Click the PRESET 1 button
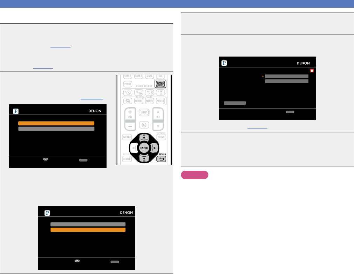The width and height of the screenshot is (354, 274). click(138, 101)
